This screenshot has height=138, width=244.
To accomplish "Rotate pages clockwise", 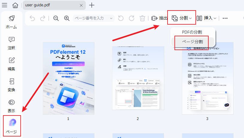I will click(132, 18).
